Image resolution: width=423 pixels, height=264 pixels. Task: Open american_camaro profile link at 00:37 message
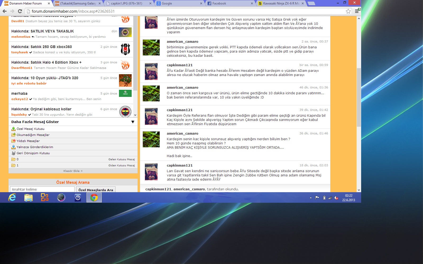(182, 42)
